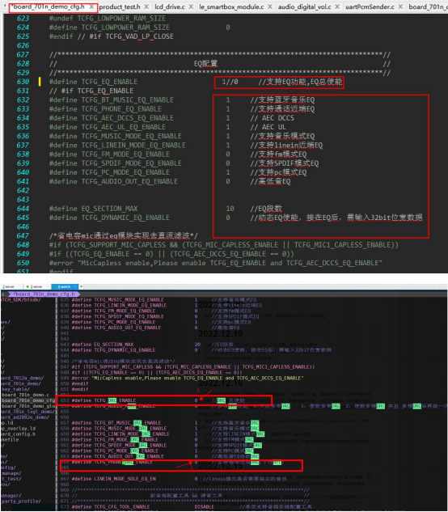
Task: Open board_701n_demo.c in file tree
Action: 25,395
